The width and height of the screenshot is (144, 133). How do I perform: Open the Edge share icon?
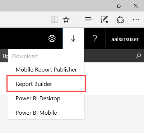(120, 19)
